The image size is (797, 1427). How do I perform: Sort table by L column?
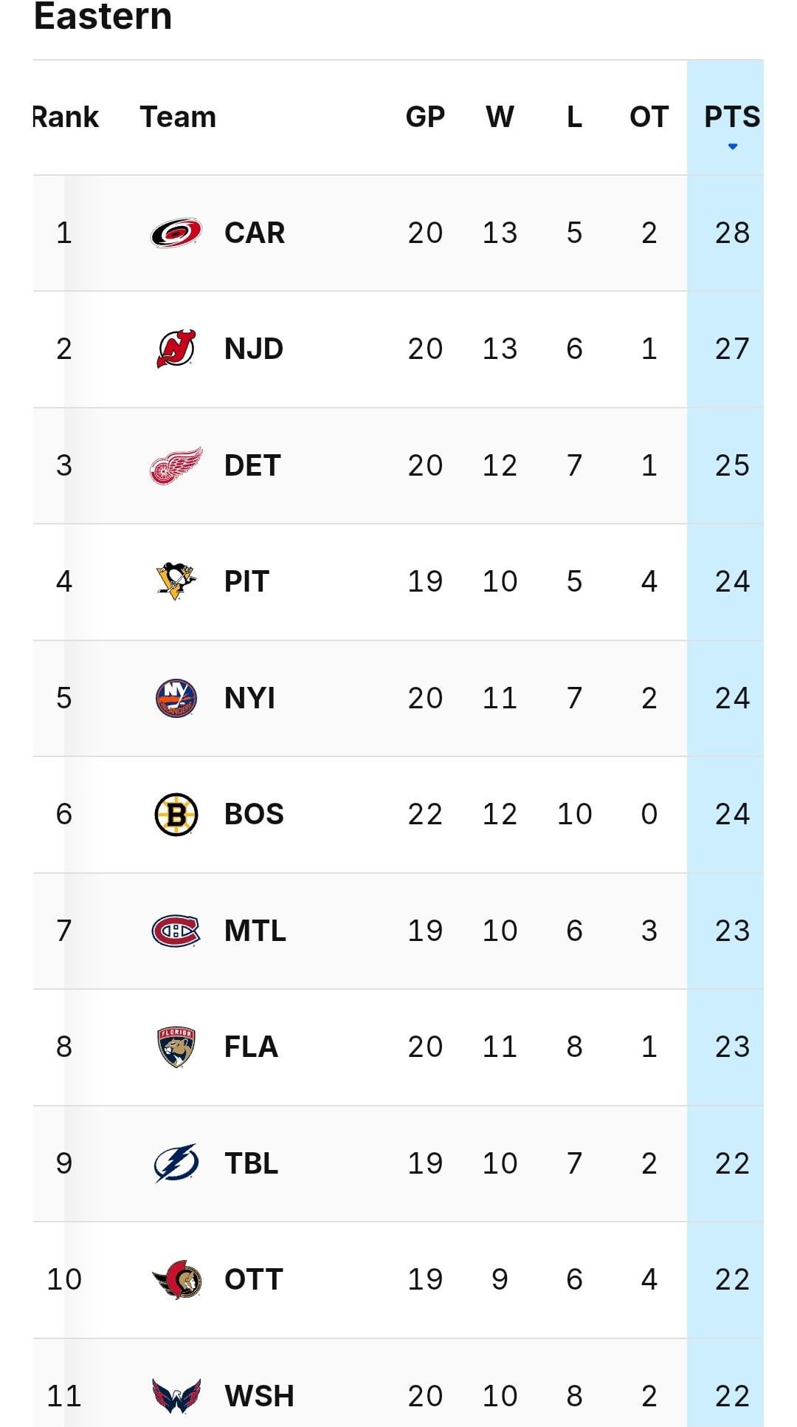coord(574,117)
